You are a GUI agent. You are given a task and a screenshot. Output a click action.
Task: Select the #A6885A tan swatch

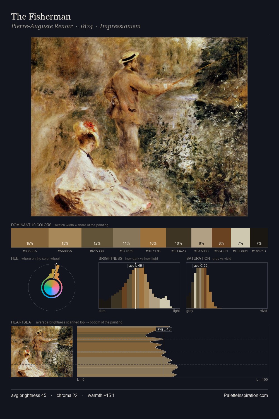(65, 238)
